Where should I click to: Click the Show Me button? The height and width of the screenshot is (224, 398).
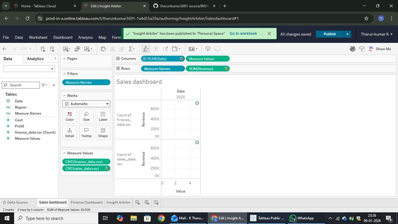tap(380, 49)
